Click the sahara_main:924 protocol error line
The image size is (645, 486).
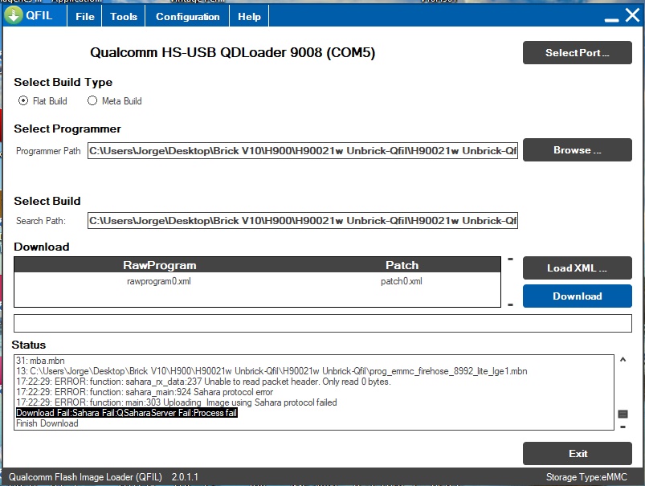coord(145,392)
